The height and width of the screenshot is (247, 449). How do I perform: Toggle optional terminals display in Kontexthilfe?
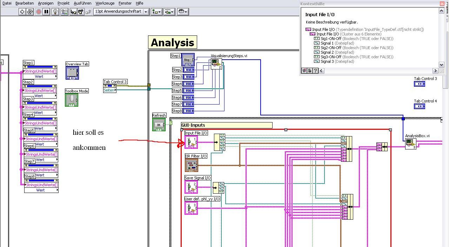coord(304,71)
